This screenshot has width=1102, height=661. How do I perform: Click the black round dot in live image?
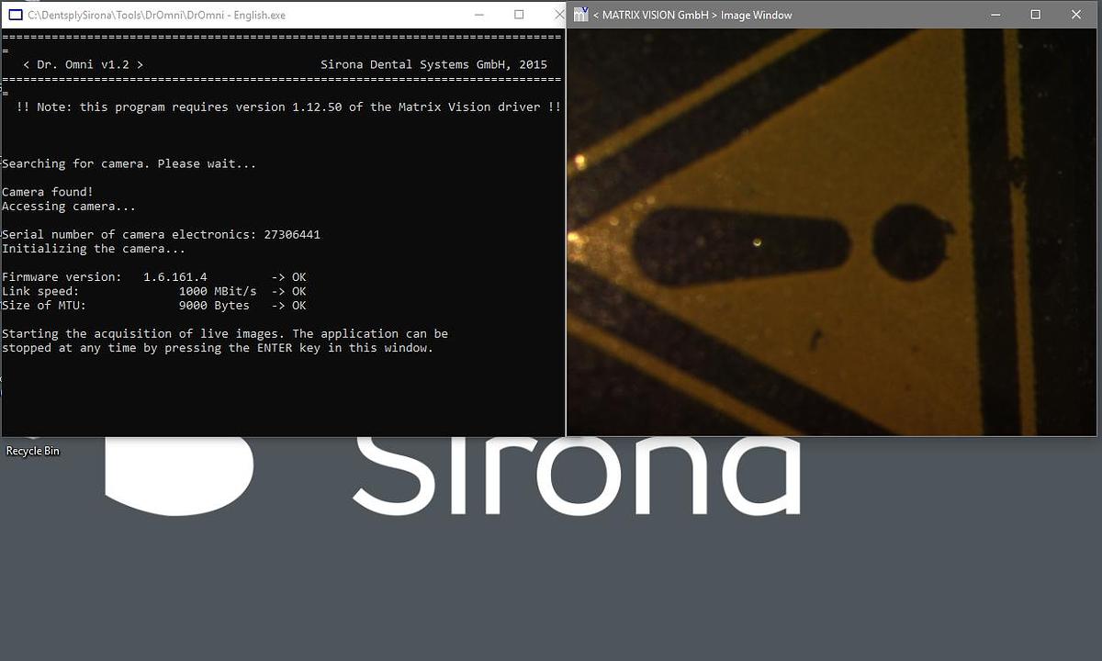911,243
